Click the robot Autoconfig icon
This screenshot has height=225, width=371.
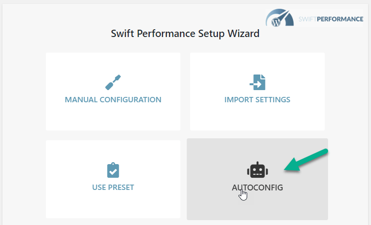pyautogui.click(x=257, y=170)
